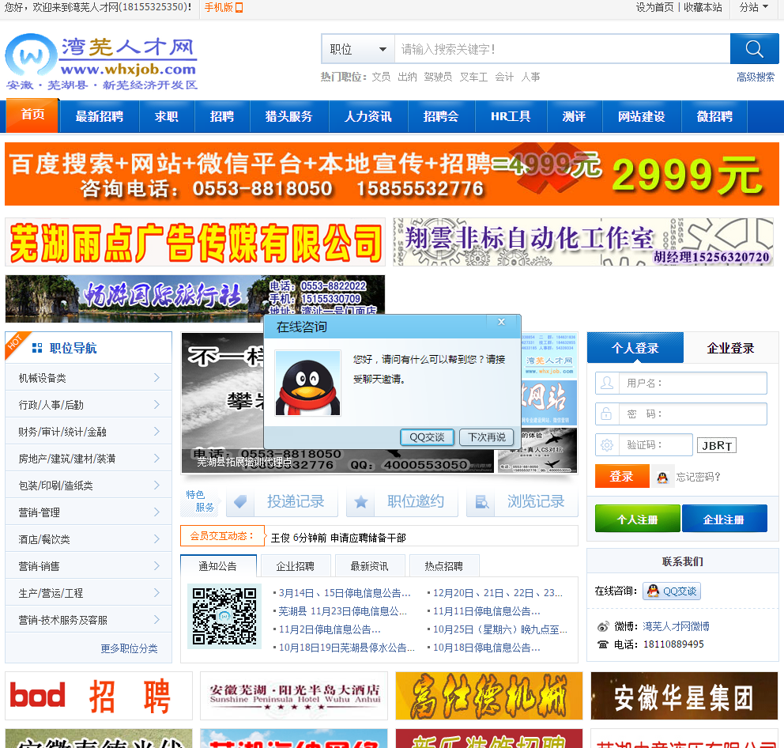Click the QR code image
This screenshot has width=784, height=748.
[x=224, y=616]
